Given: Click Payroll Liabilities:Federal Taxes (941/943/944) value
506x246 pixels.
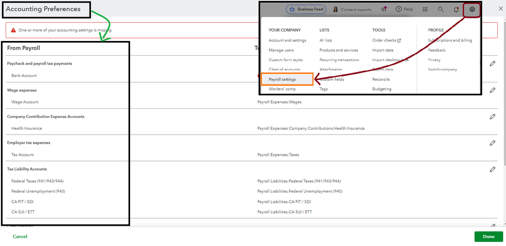Looking at the screenshot, I should [x=299, y=181].
